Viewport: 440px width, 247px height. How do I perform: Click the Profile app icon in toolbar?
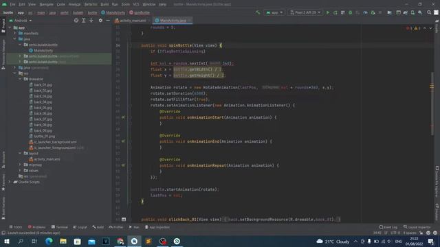click(x=365, y=12)
